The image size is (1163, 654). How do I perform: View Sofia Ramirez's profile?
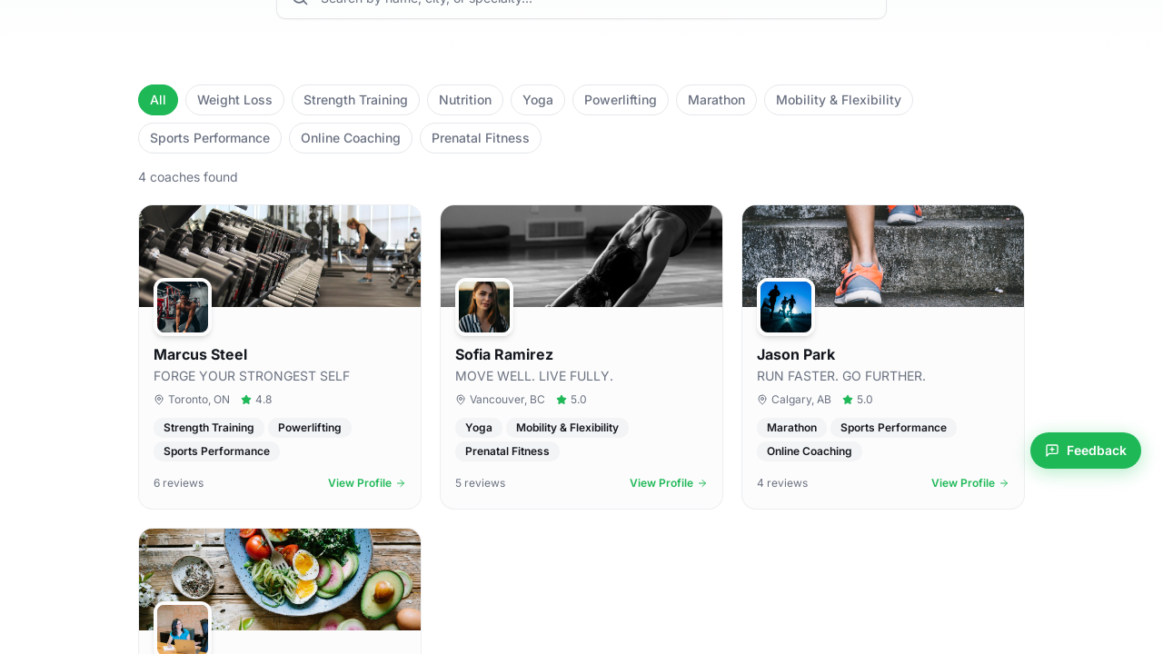669,483
